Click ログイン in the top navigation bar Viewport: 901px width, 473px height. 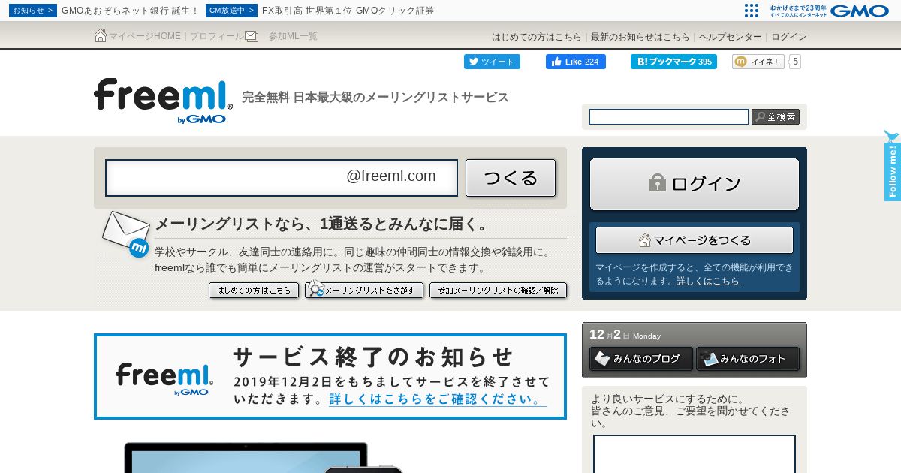(x=789, y=37)
